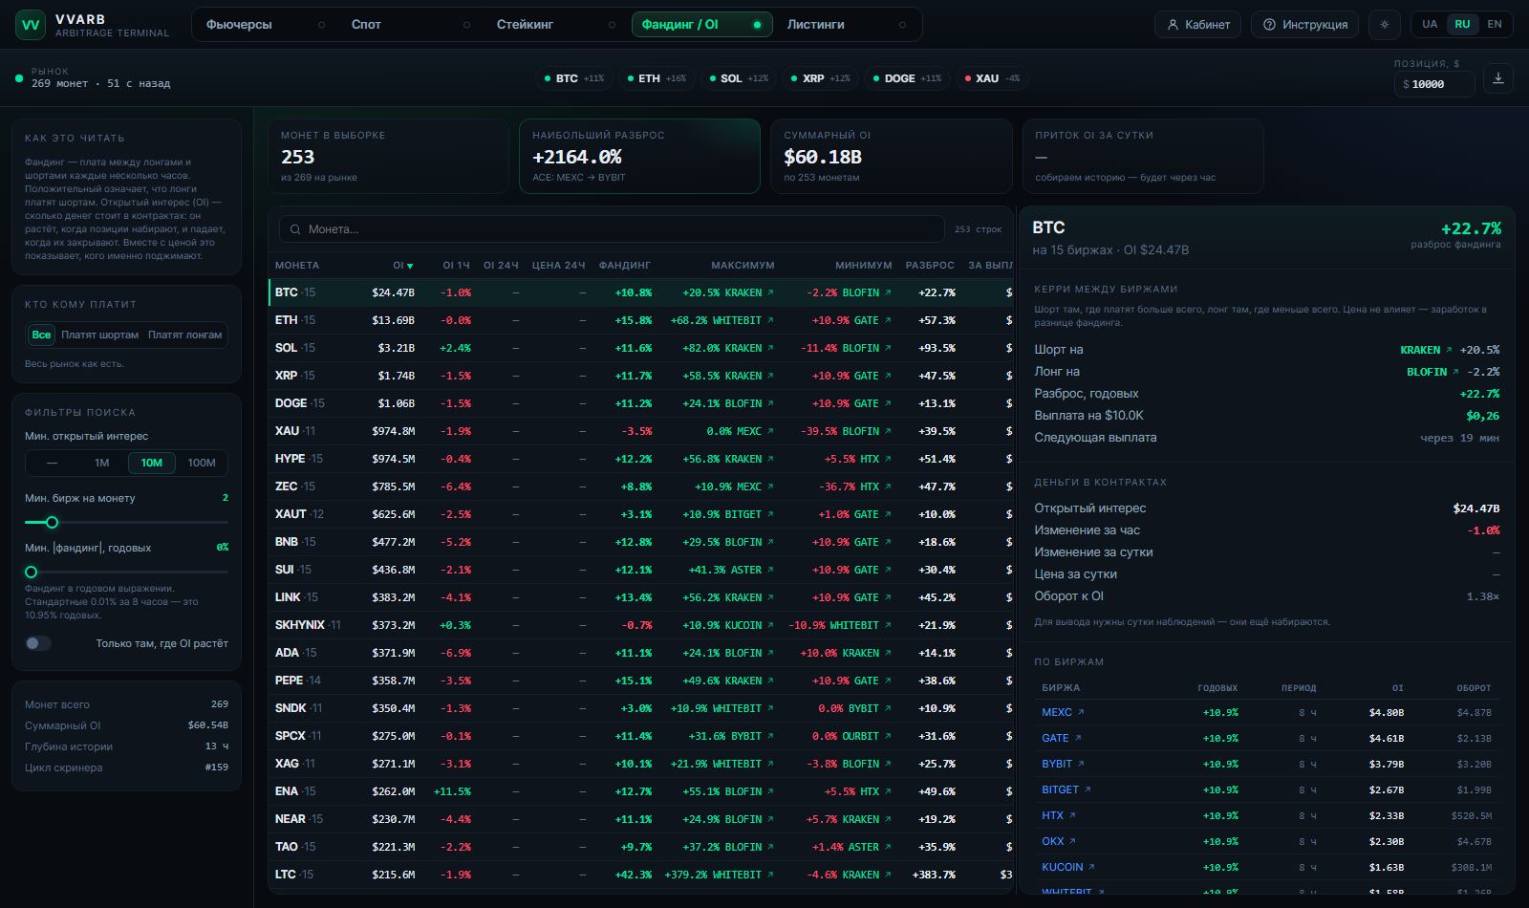Select the Платят шортам option
Viewport: 1529px width, 908px height.
99,335
